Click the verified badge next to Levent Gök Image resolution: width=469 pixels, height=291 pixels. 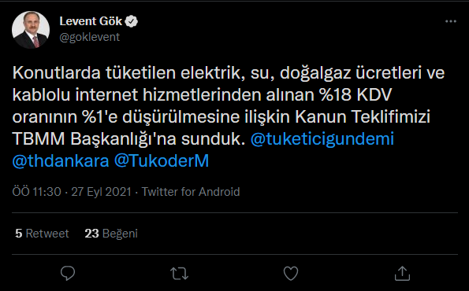[132, 21]
